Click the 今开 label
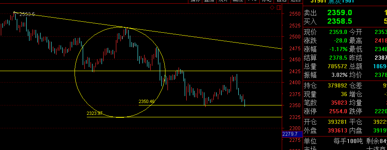387x150 pixels. pyautogui.click(x=355, y=32)
